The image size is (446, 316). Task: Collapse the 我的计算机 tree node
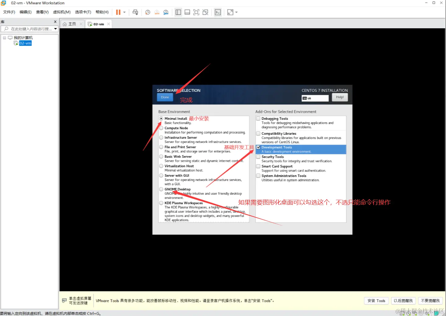point(5,38)
